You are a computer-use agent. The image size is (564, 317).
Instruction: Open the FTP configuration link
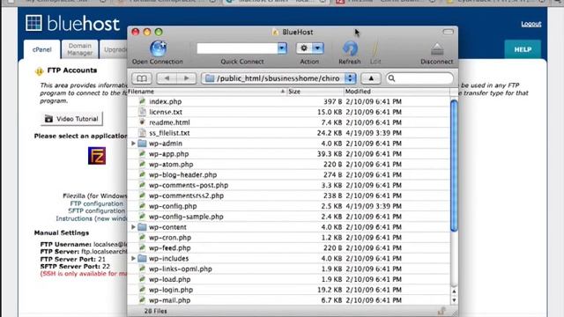[96, 203]
